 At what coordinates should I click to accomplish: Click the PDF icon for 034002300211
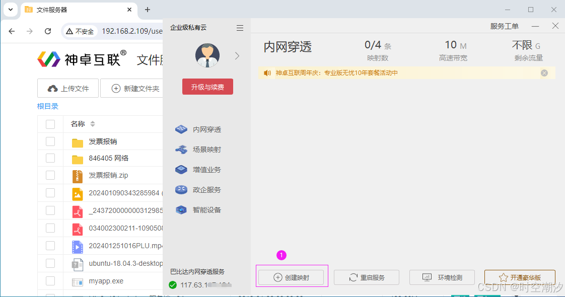78,229
